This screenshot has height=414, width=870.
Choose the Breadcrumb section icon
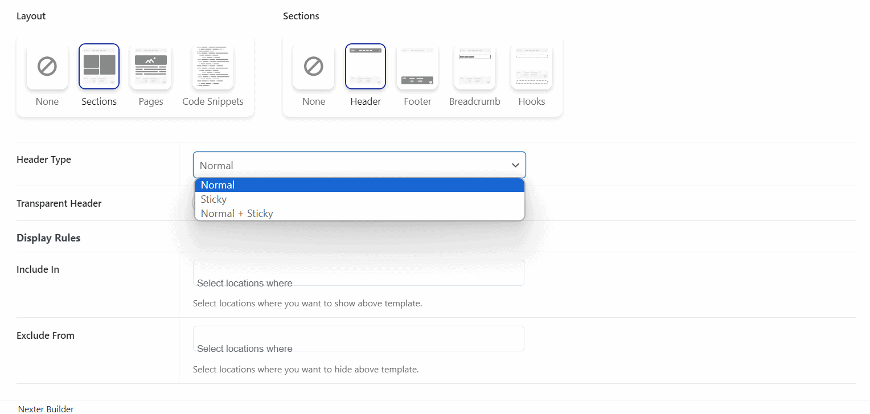coord(475,67)
